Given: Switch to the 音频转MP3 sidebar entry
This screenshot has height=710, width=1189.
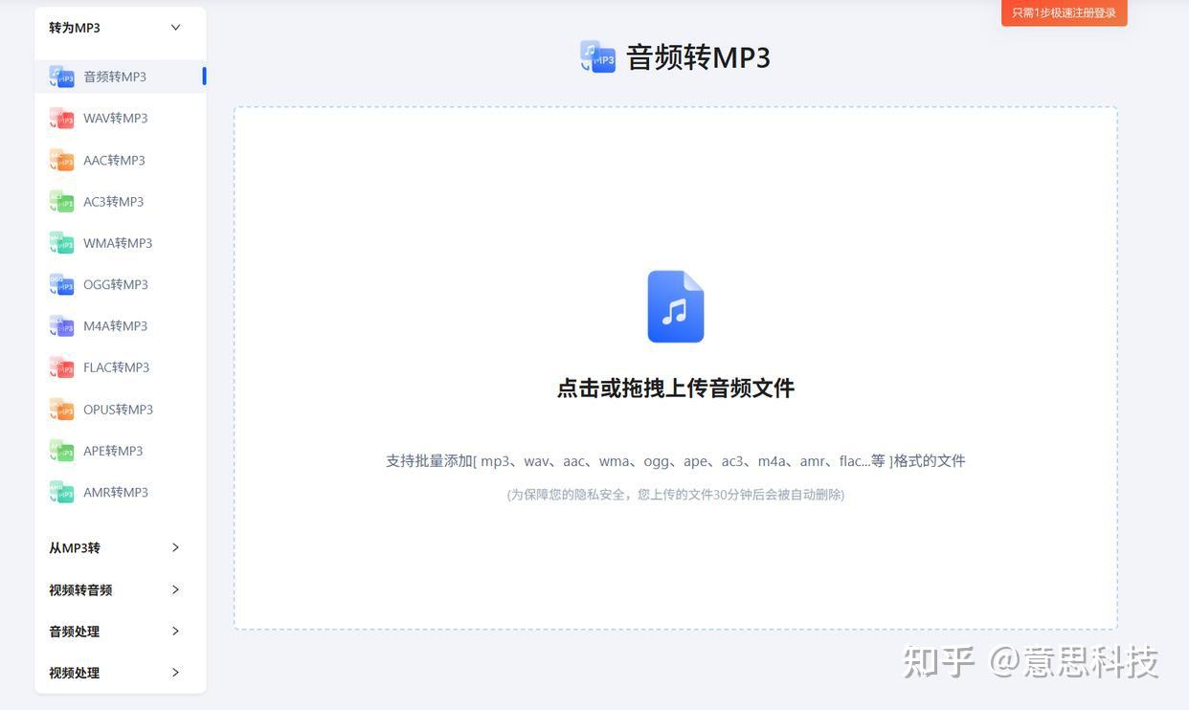Looking at the screenshot, I should [x=114, y=76].
